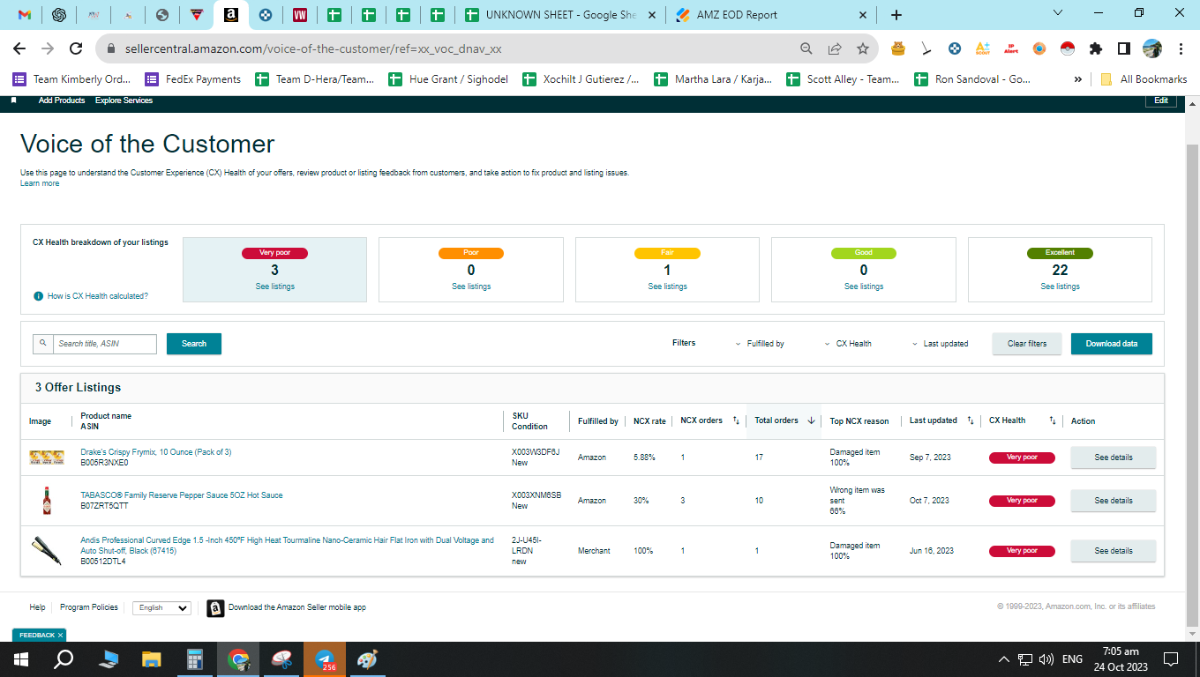See listings with Fair CX Health

tap(667, 286)
